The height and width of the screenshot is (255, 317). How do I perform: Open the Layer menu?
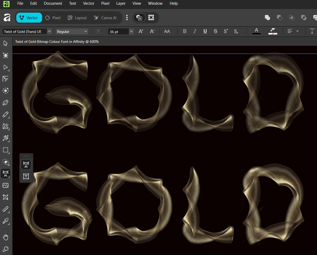pyautogui.click(x=121, y=3)
